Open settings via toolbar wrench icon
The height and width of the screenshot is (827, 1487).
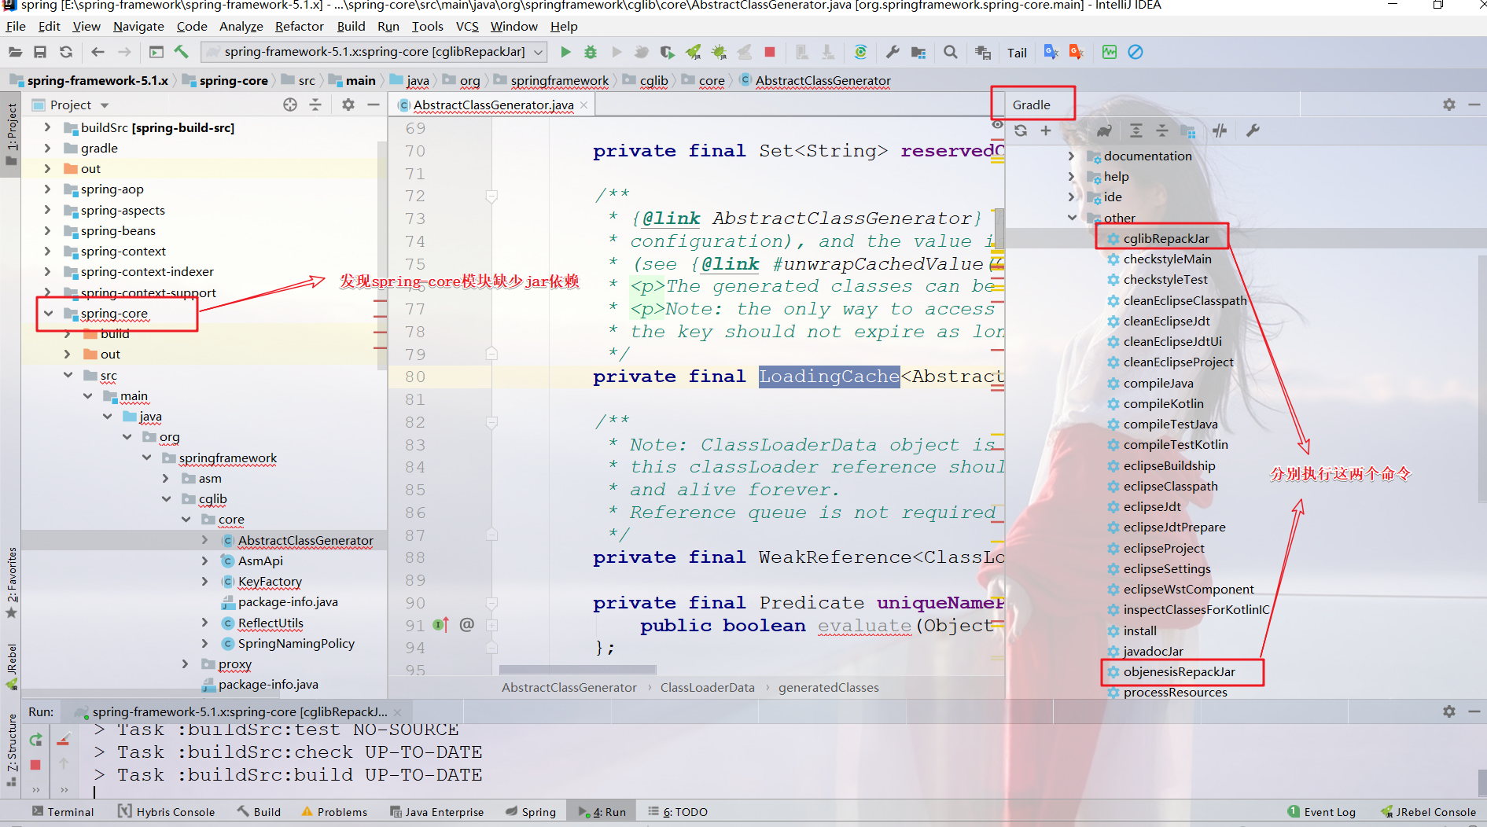[893, 52]
